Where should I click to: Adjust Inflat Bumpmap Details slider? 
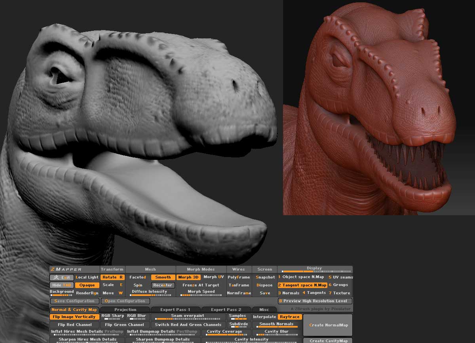point(163,332)
